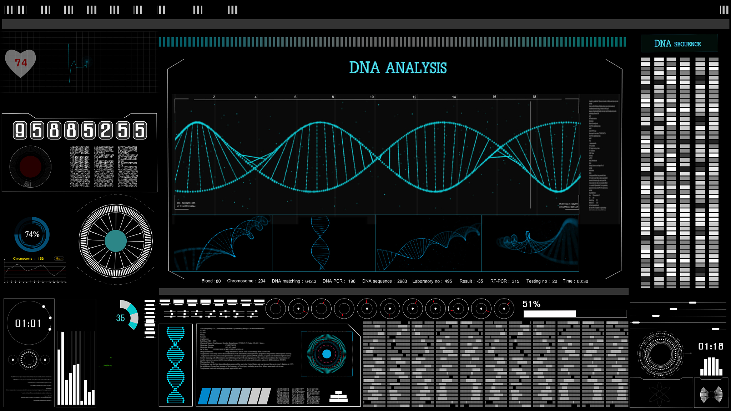
Task: Click the large teal-centered radial dial
Action: point(116,241)
